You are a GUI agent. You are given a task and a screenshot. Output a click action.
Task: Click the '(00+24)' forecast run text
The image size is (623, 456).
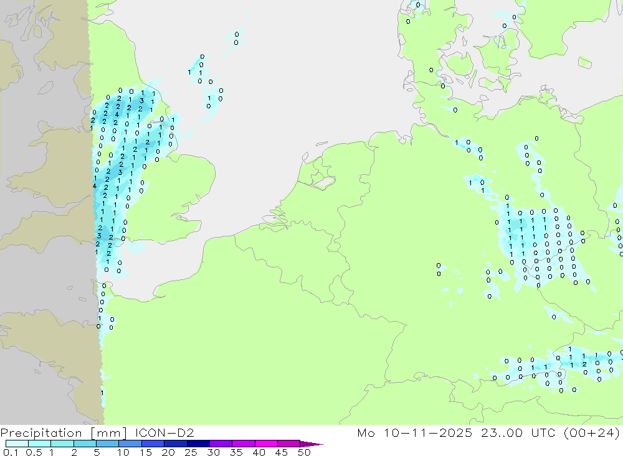pos(591,432)
